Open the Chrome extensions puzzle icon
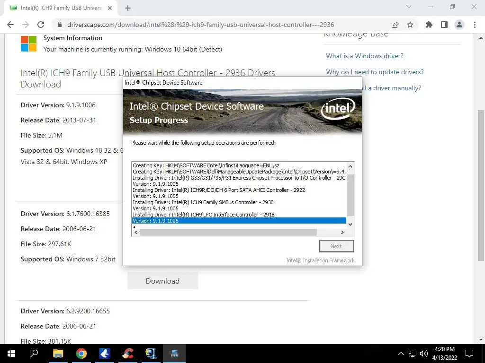485x363 pixels. (x=429, y=25)
